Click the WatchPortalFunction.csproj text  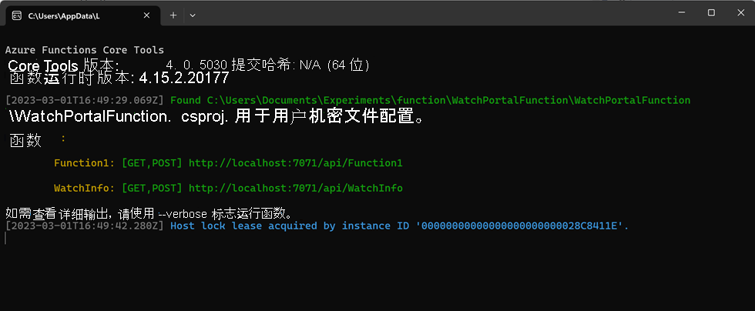coord(108,119)
